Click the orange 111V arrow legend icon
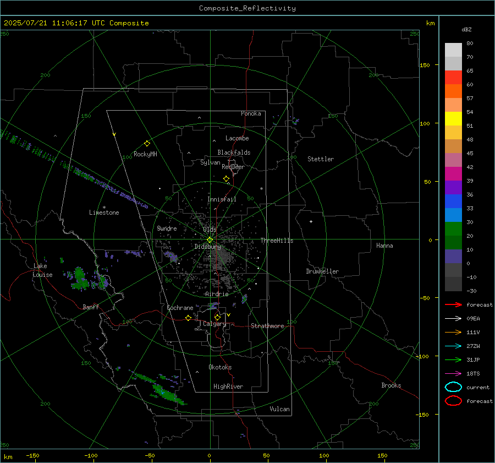Screen dimensions: 495x463 pos(453,332)
